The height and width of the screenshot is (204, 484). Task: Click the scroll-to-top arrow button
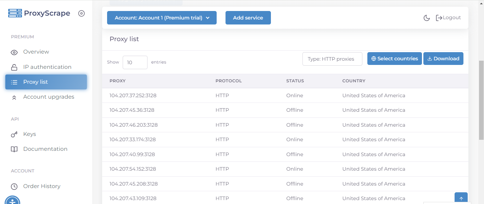(x=461, y=198)
